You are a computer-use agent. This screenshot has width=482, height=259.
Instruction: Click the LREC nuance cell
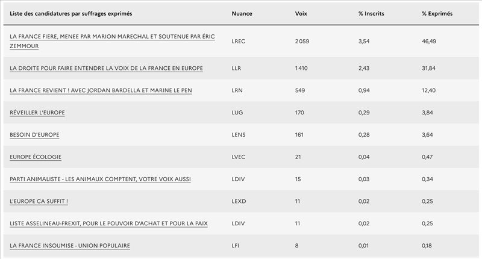coord(239,41)
